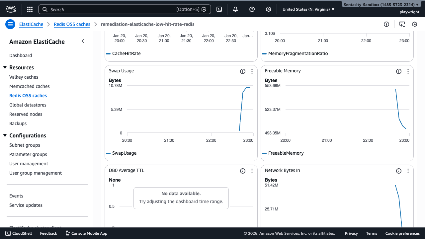
Task: Open the notifications bell
Action: [x=235, y=9]
